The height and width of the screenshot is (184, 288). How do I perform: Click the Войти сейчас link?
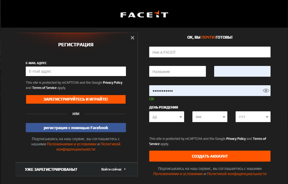(x=112, y=169)
